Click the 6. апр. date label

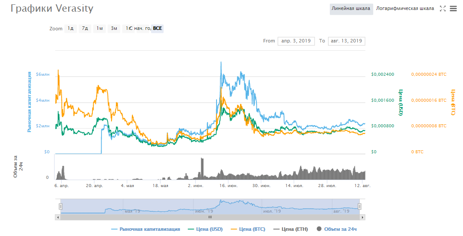pos(62,186)
